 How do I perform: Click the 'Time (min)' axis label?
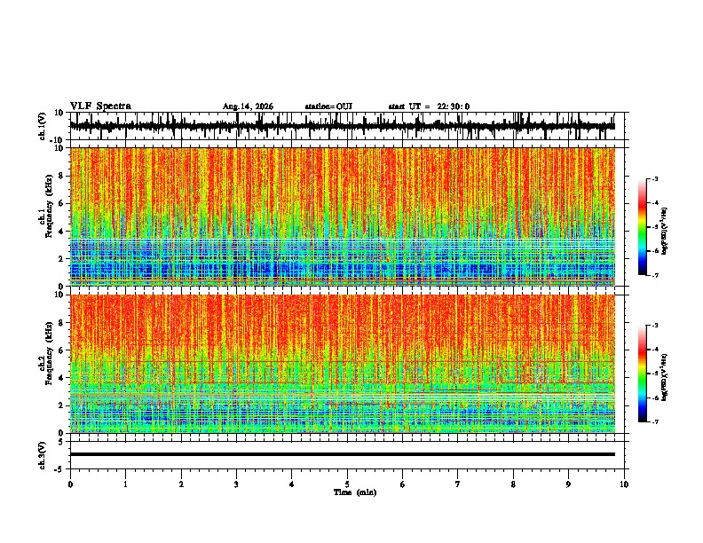[355, 492]
